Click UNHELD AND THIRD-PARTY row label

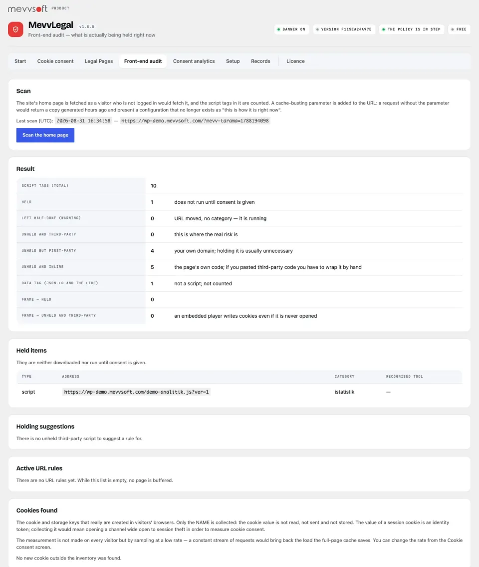click(x=49, y=234)
